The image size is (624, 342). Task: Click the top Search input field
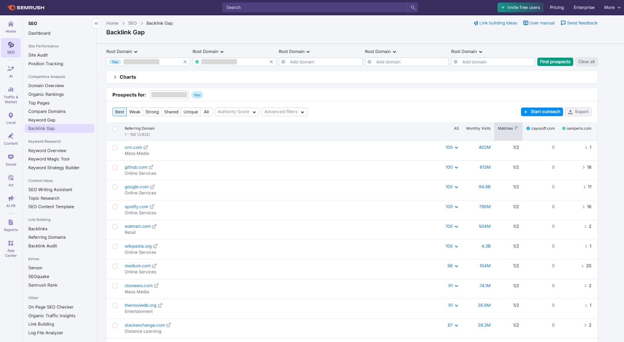point(315,7)
